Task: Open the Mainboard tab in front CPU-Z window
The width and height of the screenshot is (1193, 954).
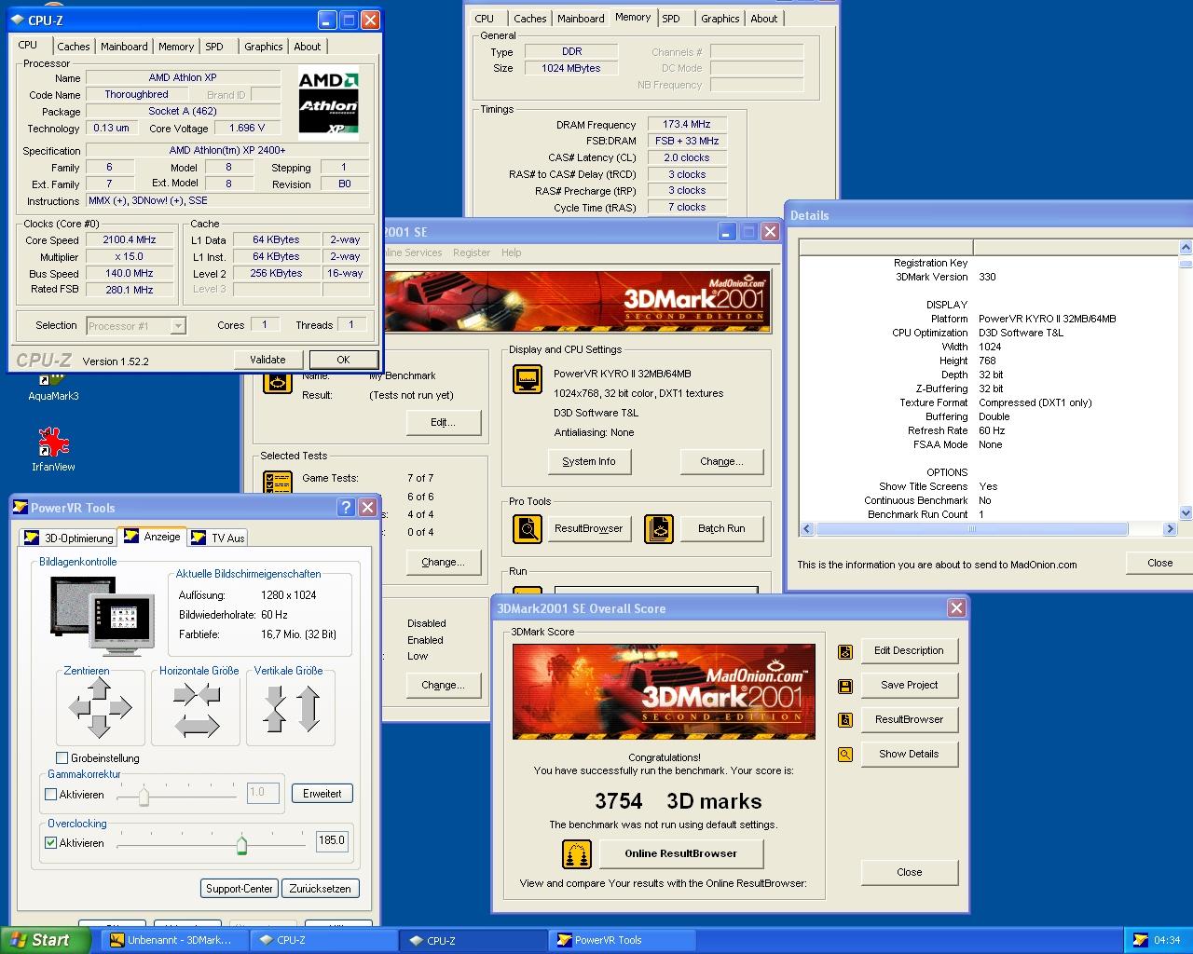Action: tap(124, 47)
